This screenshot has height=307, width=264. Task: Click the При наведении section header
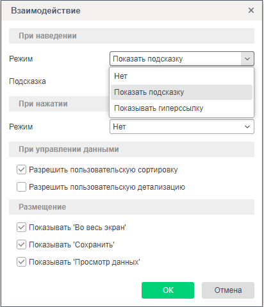pos(131,36)
